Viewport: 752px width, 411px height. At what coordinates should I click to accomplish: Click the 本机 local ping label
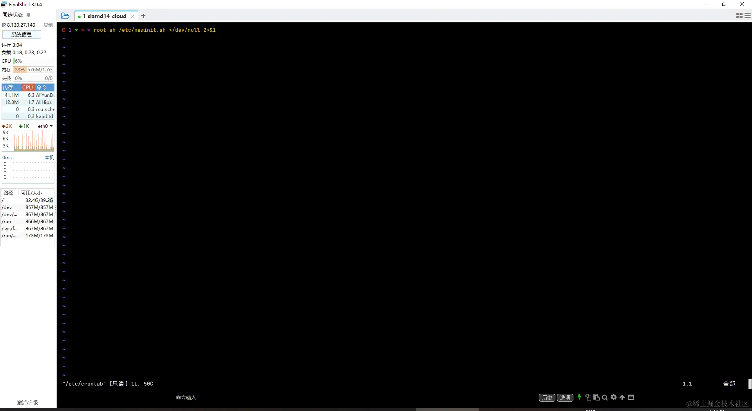tap(49, 157)
